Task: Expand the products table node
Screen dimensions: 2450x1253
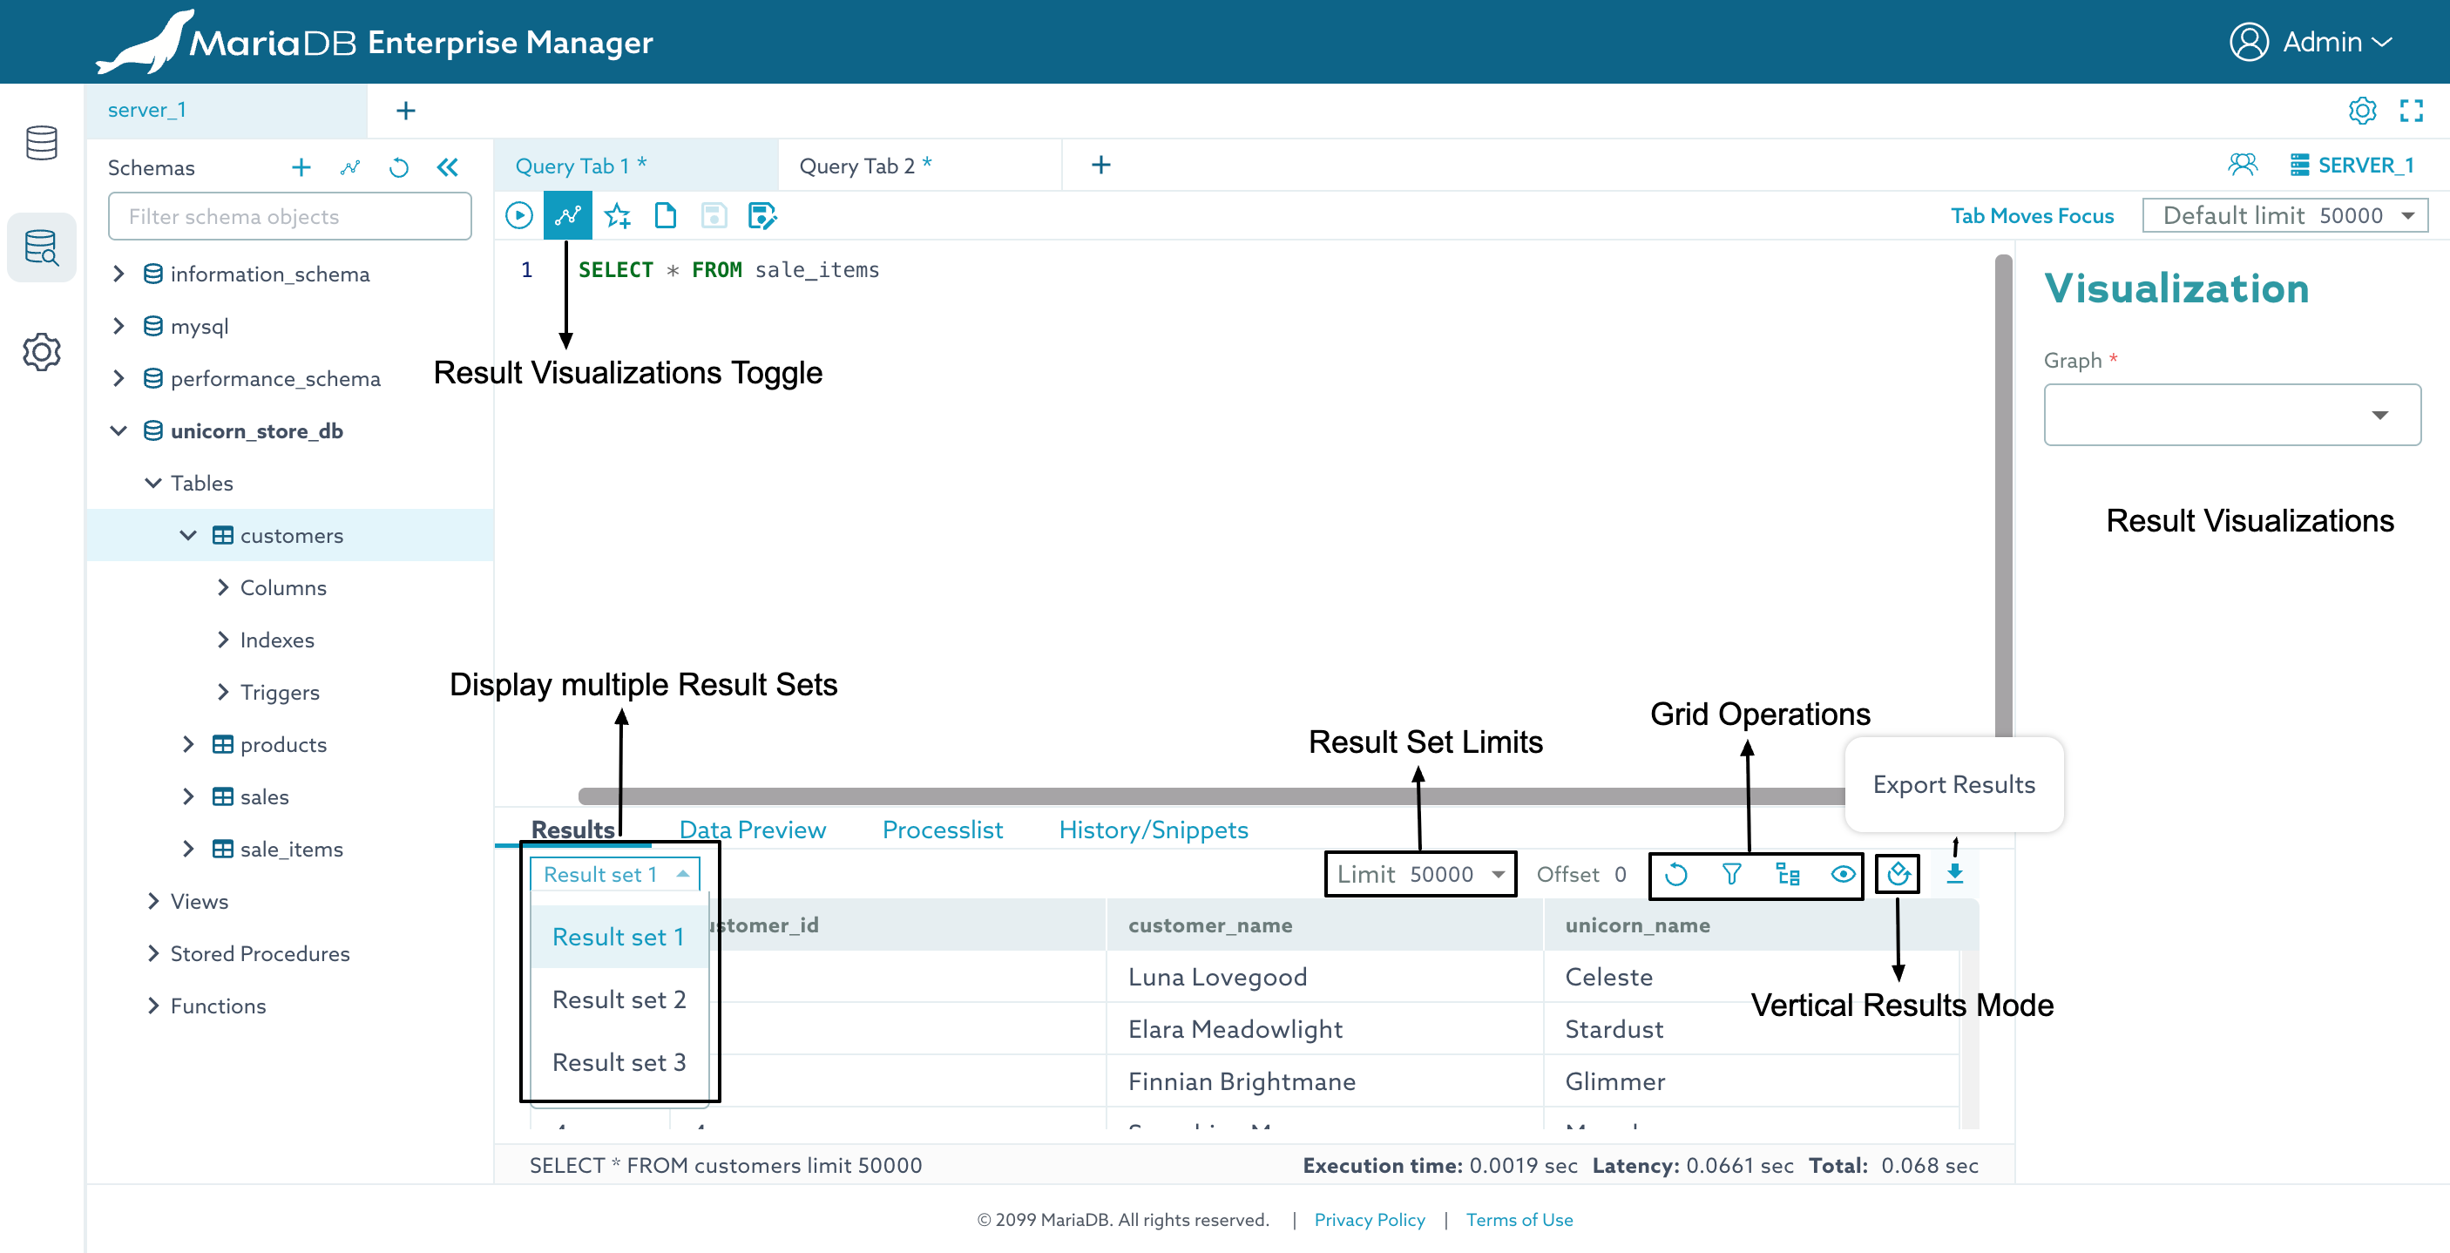Action: point(188,744)
